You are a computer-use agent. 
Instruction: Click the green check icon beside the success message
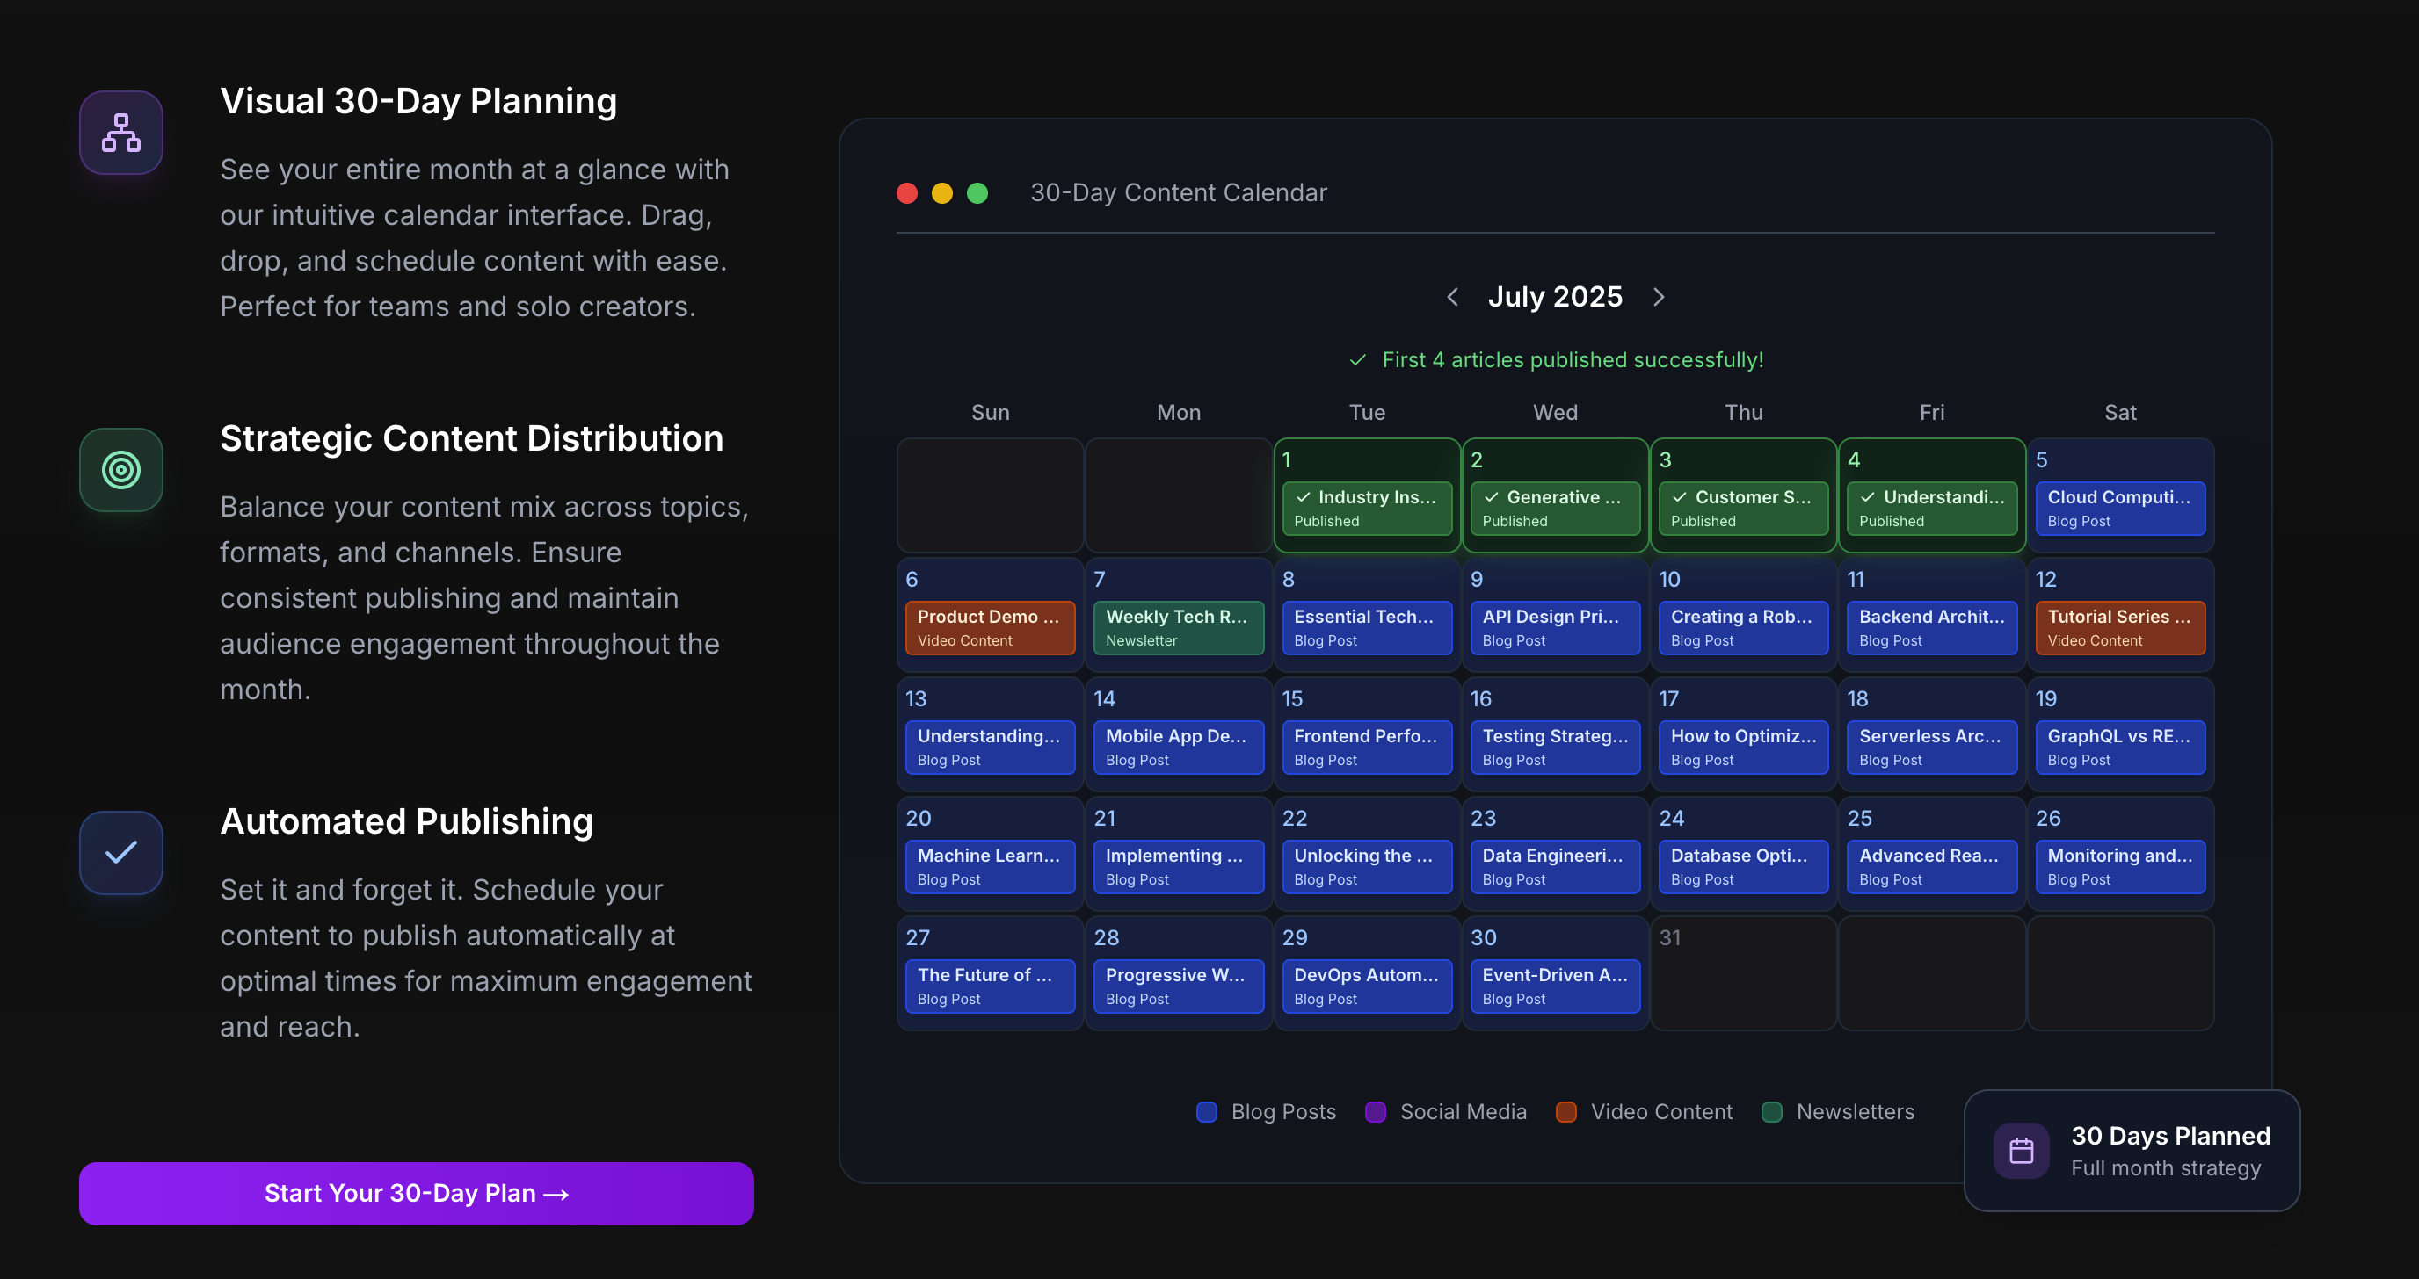(1357, 360)
